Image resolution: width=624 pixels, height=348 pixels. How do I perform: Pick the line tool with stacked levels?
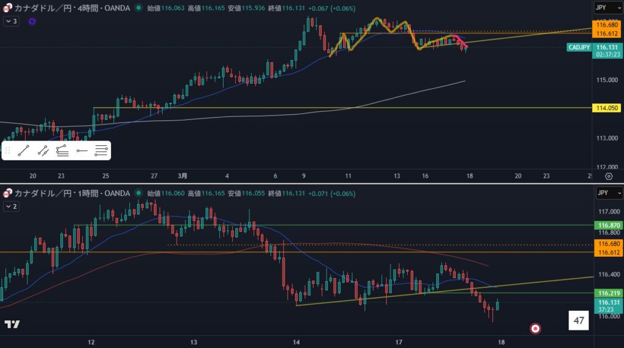point(62,151)
